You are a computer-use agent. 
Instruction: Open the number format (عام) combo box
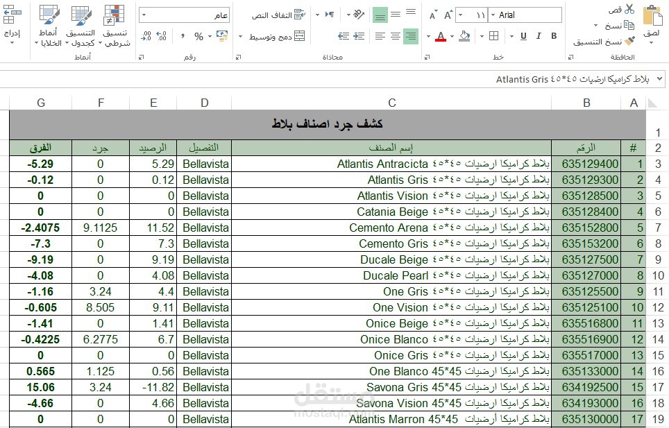pos(185,15)
